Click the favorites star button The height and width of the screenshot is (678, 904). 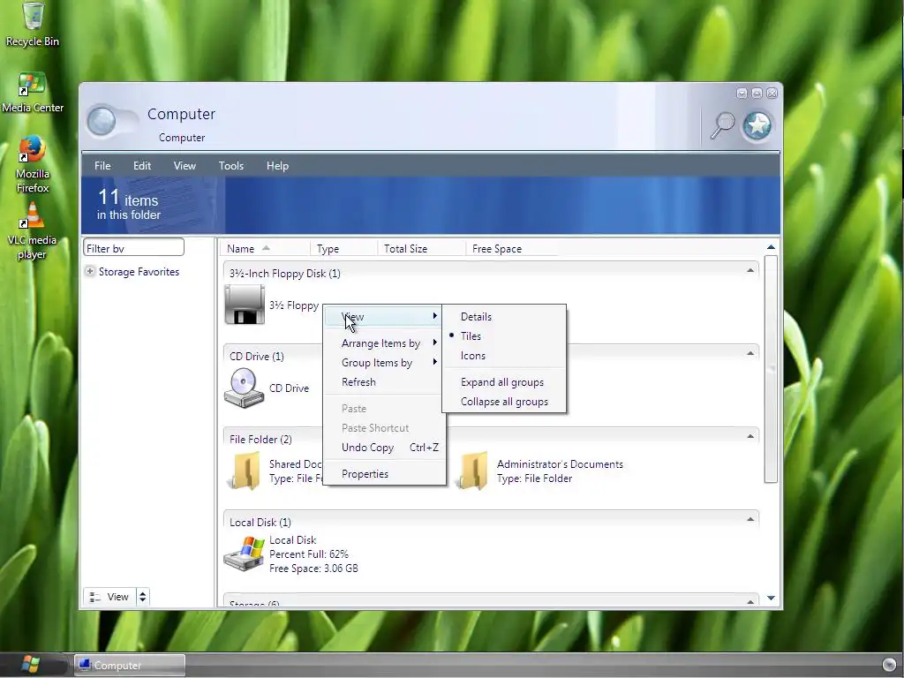click(x=757, y=125)
